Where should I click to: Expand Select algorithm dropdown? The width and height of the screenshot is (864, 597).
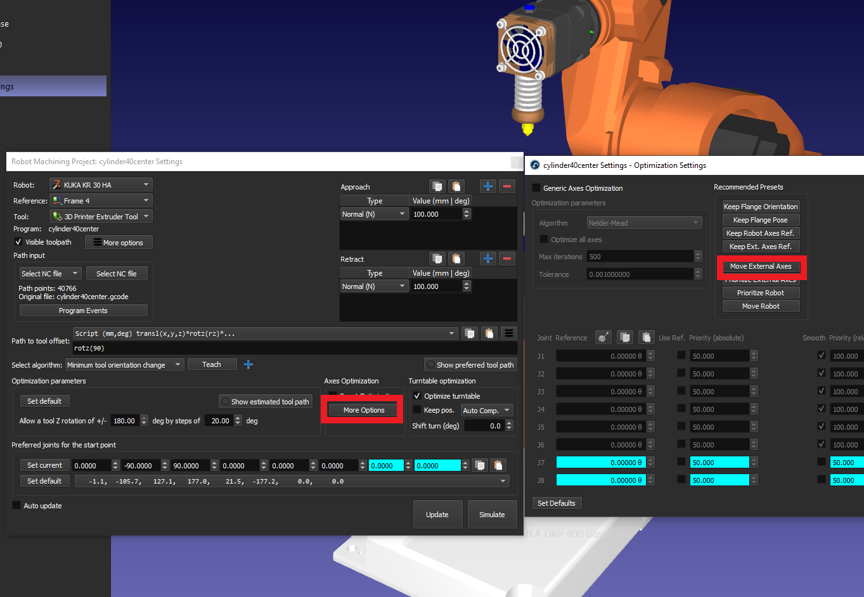pos(125,365)
